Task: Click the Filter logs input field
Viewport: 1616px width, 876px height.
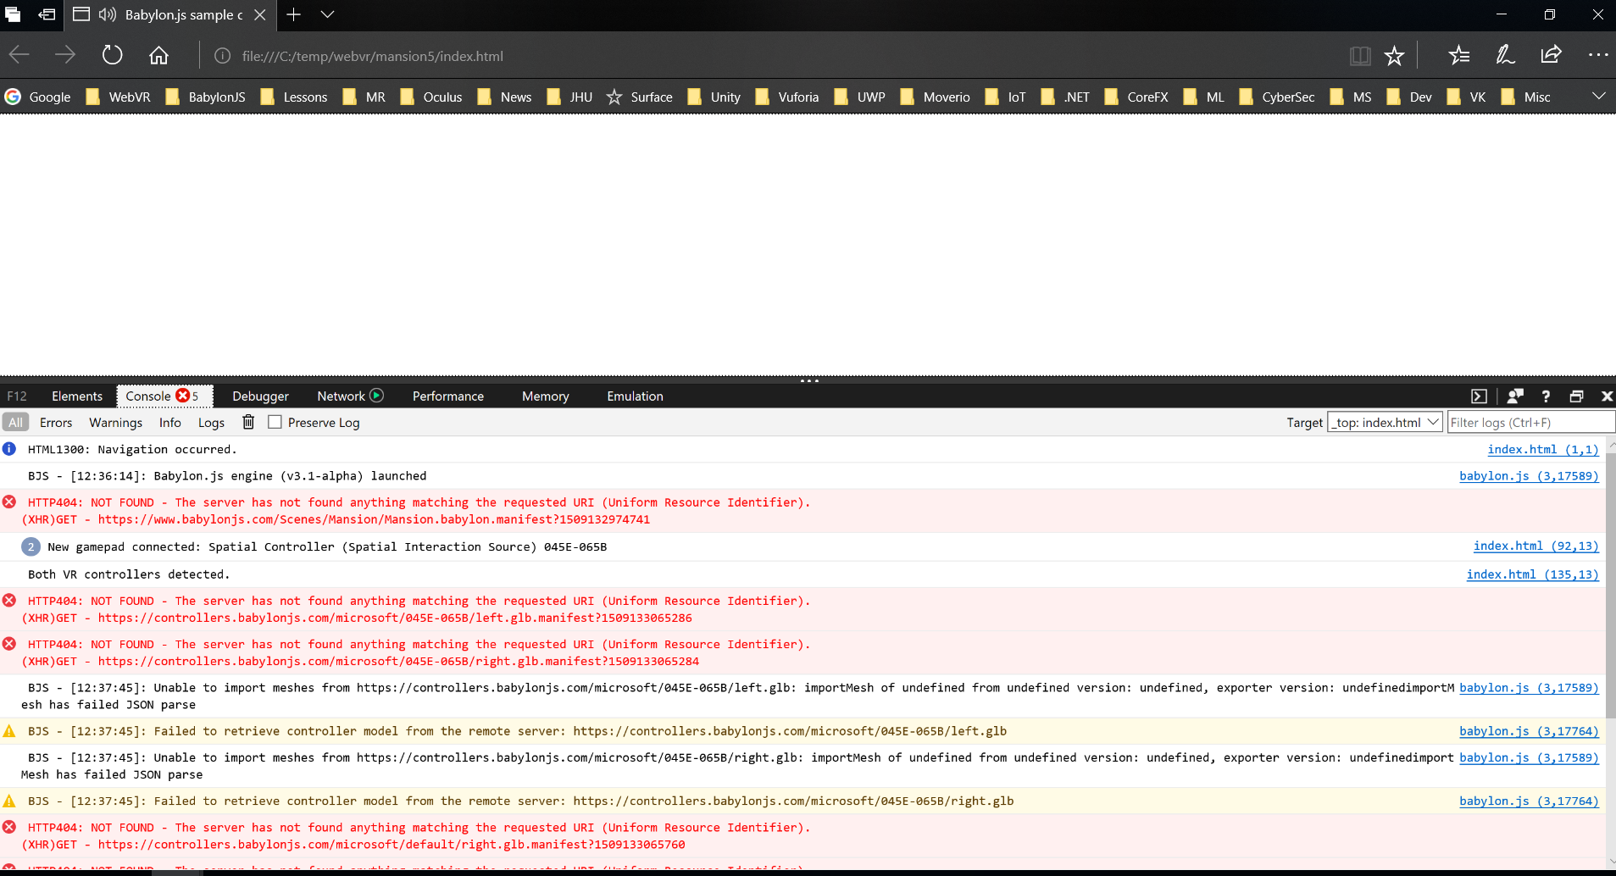Action: coord(1530,422)
